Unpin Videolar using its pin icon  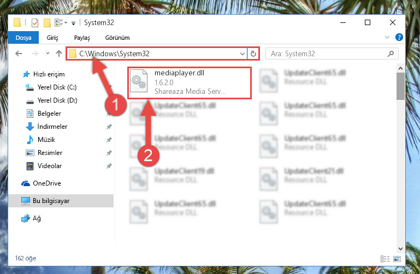click(x=109, y=166)
